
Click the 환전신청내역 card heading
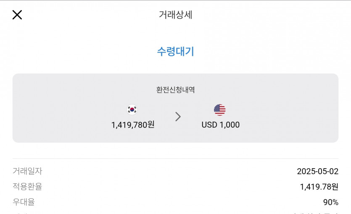175,90
